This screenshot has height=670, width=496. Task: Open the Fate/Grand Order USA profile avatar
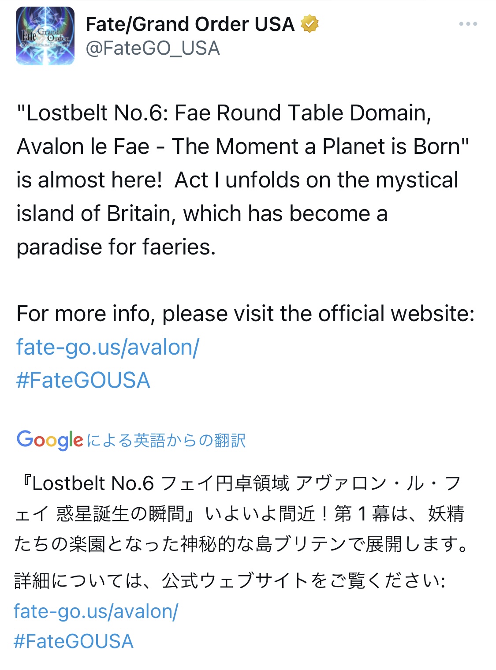[x=45, y=36]
